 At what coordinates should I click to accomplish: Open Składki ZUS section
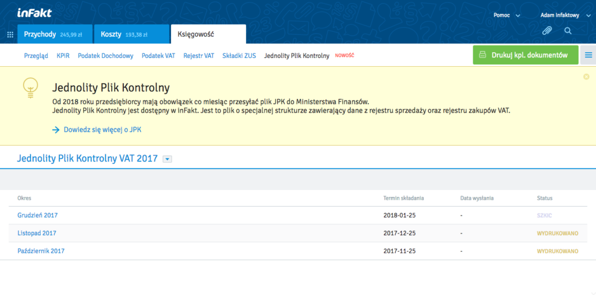239,56
